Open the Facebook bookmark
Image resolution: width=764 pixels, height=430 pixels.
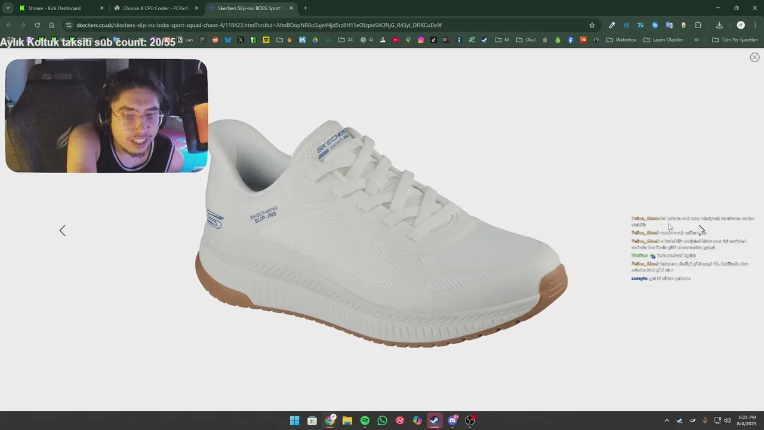tap(571, 40)
